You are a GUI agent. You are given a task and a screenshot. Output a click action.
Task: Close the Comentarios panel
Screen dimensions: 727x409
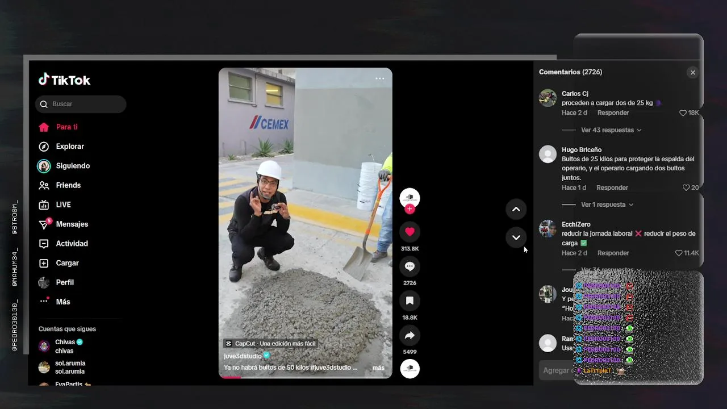(692, 73)
